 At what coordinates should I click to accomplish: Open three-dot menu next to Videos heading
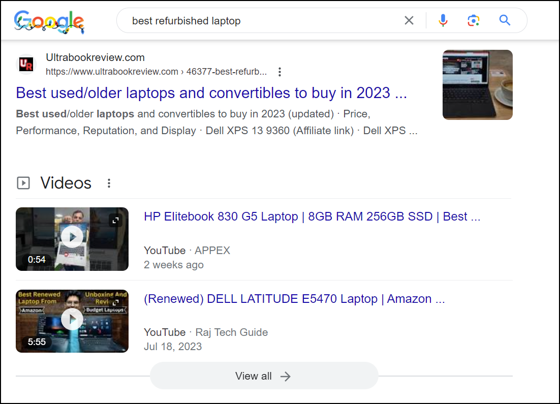coord(109,183)
